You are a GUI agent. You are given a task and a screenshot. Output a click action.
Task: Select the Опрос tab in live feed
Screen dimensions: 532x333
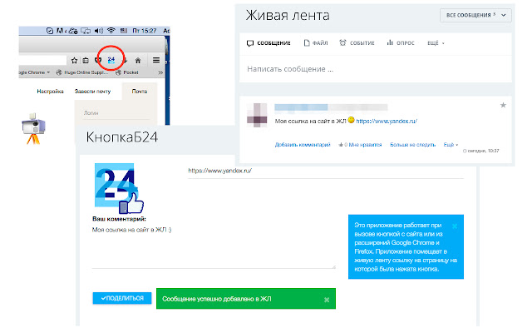(401, 42)
